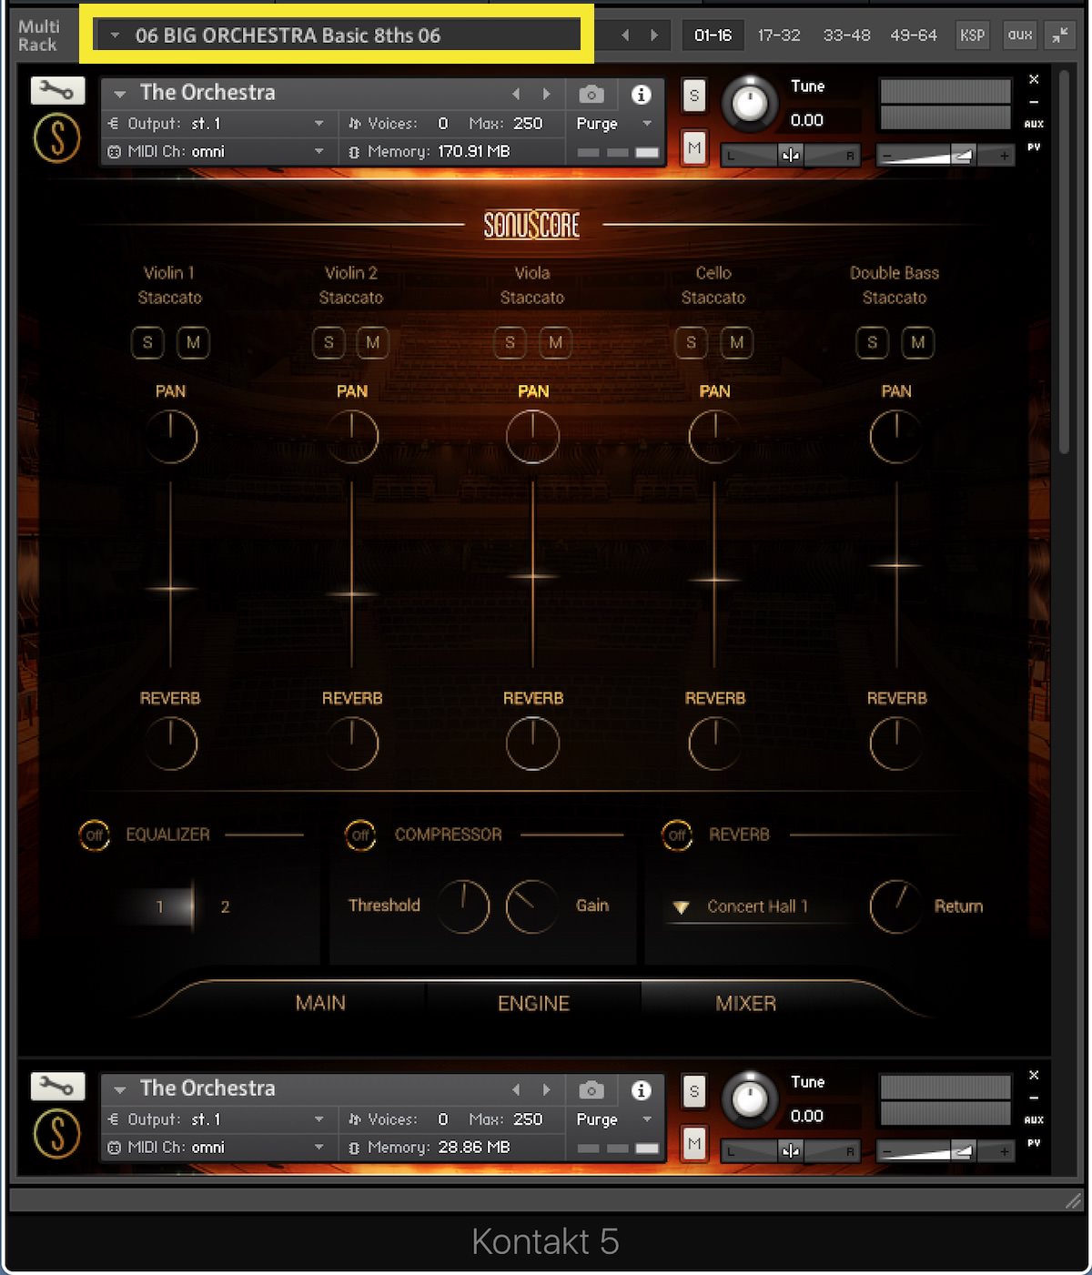This screenshot has width=1092, height=1275.
Task: Solo the bottom instrument with its S button
Action: point(694,1090)
